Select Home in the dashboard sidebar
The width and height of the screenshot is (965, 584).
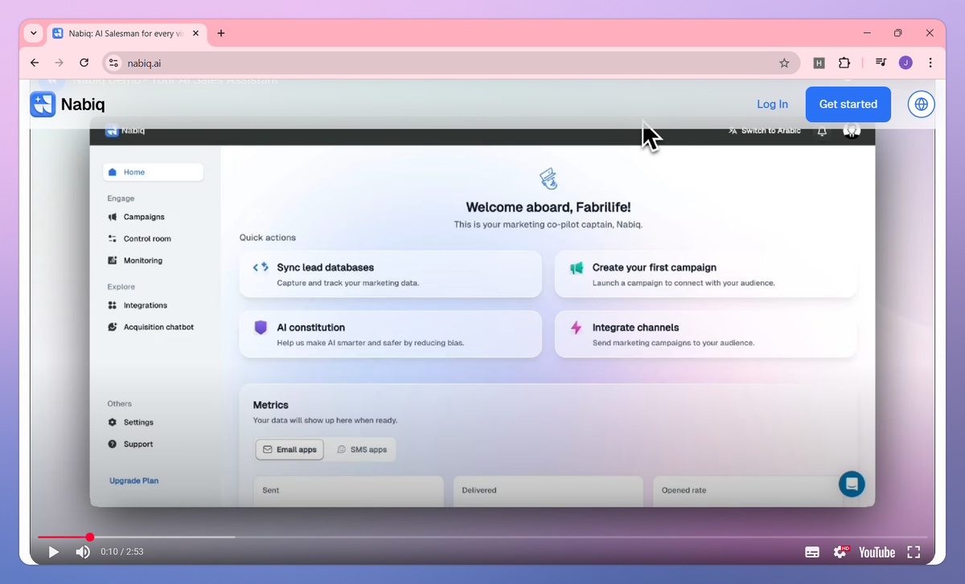[153, 172]
